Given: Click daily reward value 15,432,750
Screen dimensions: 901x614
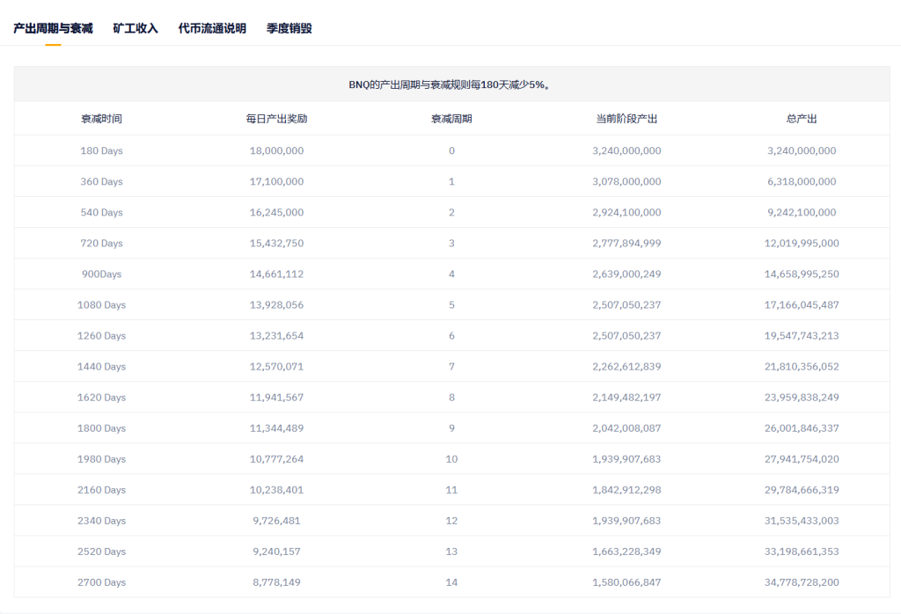Looking at the screenshot, I should coord(276,243).
